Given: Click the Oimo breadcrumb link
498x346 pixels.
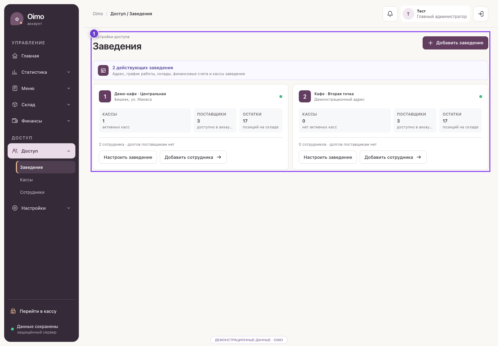Looking at the screenshot, I should click(x=98, y=14).
